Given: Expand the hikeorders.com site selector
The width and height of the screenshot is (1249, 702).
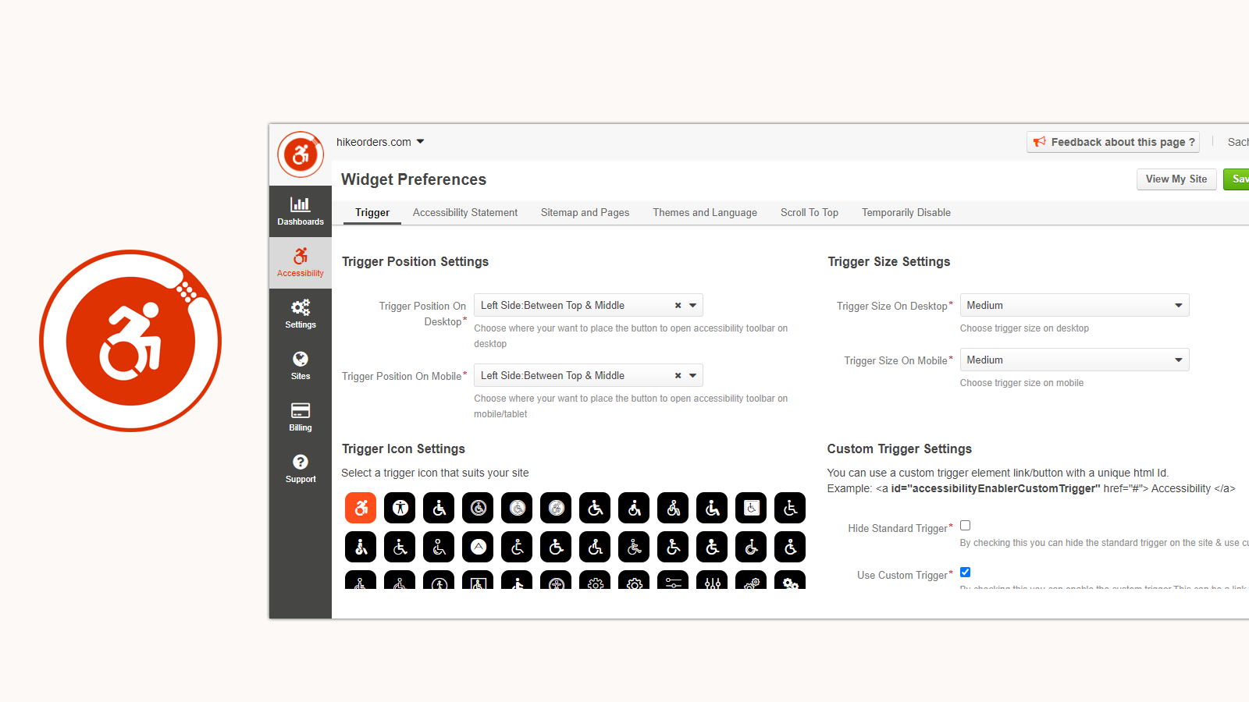Looking at the screenshot, I should pyautogui.click(x=380, y=142).
